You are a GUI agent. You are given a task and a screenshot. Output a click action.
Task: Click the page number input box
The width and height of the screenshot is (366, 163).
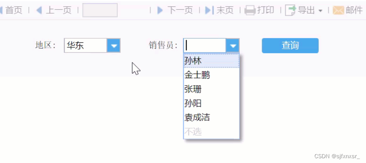click(100, 10)
